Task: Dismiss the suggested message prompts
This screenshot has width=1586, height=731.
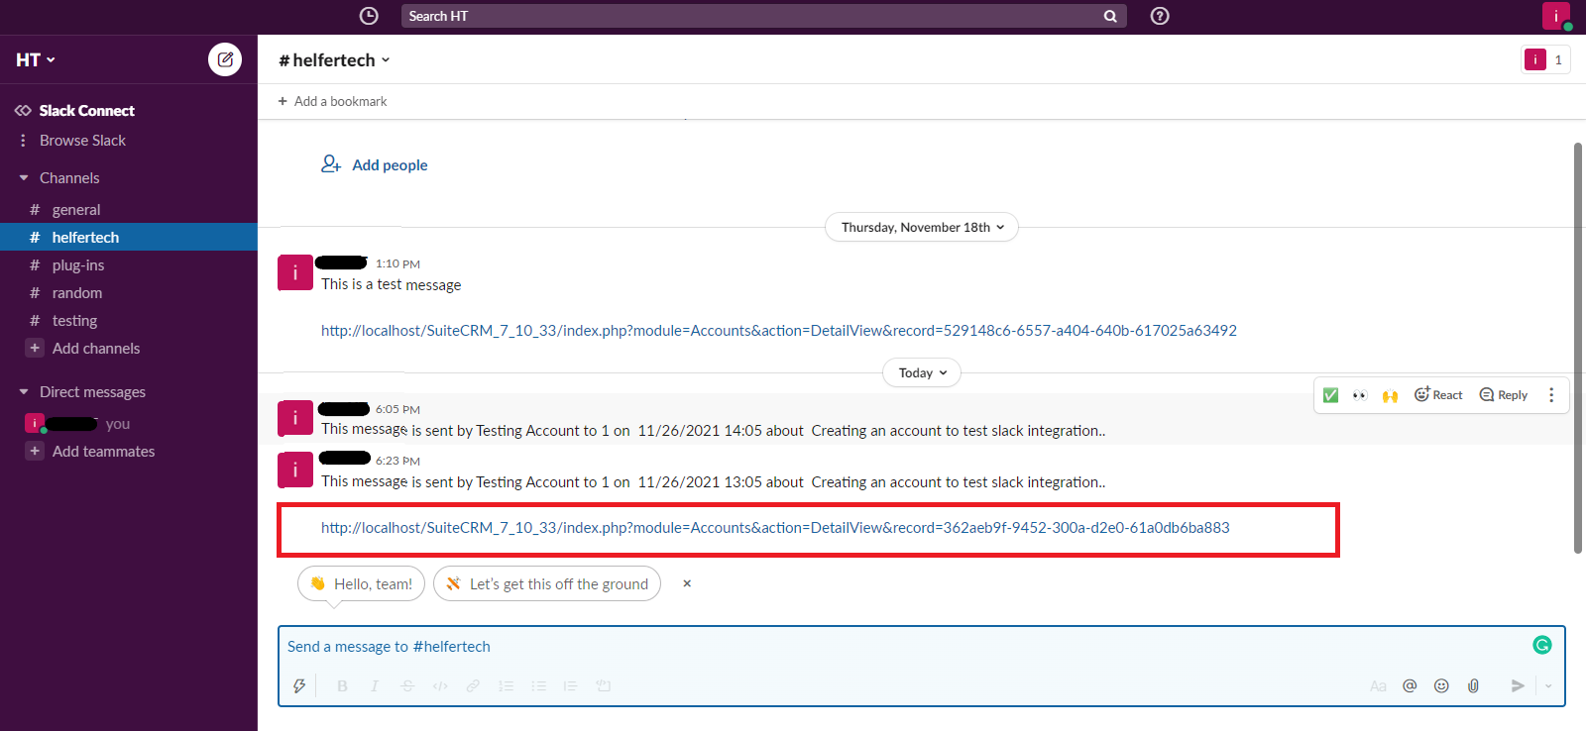Action: pyautogui.click(x=687, y=583)
